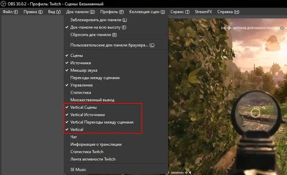Click the speaker icon next to sandrixtv
Screen dimensions: 287x175
click(190, 173)
